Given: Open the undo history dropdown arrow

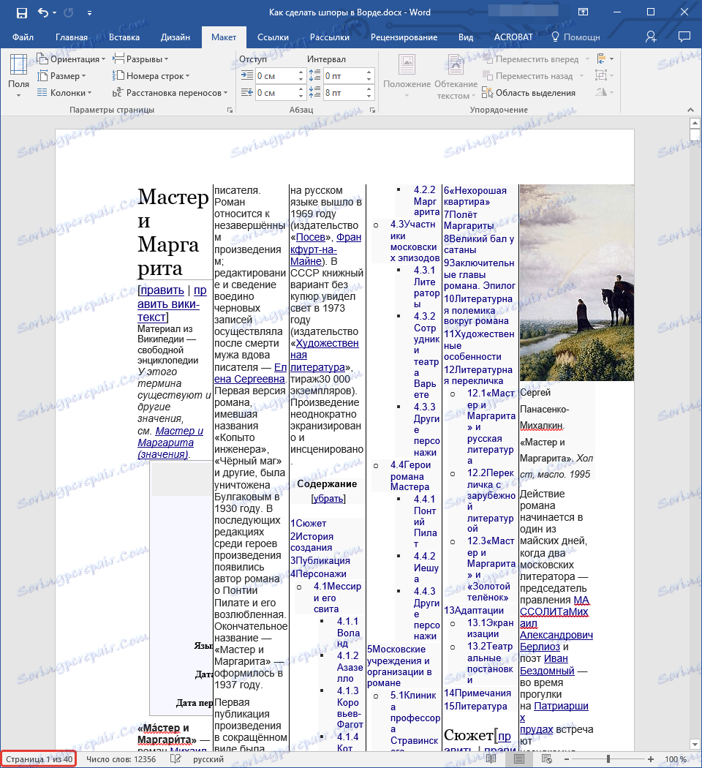Looking at the screenshot, I should 54,12.
